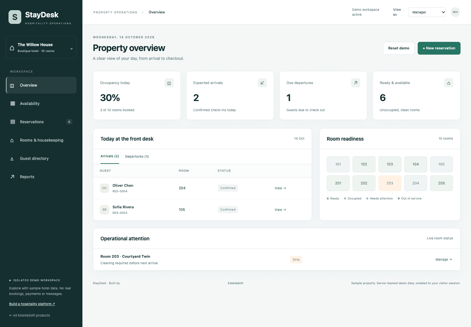Click the Dirty status badge for Room 203

click(296, 260)
